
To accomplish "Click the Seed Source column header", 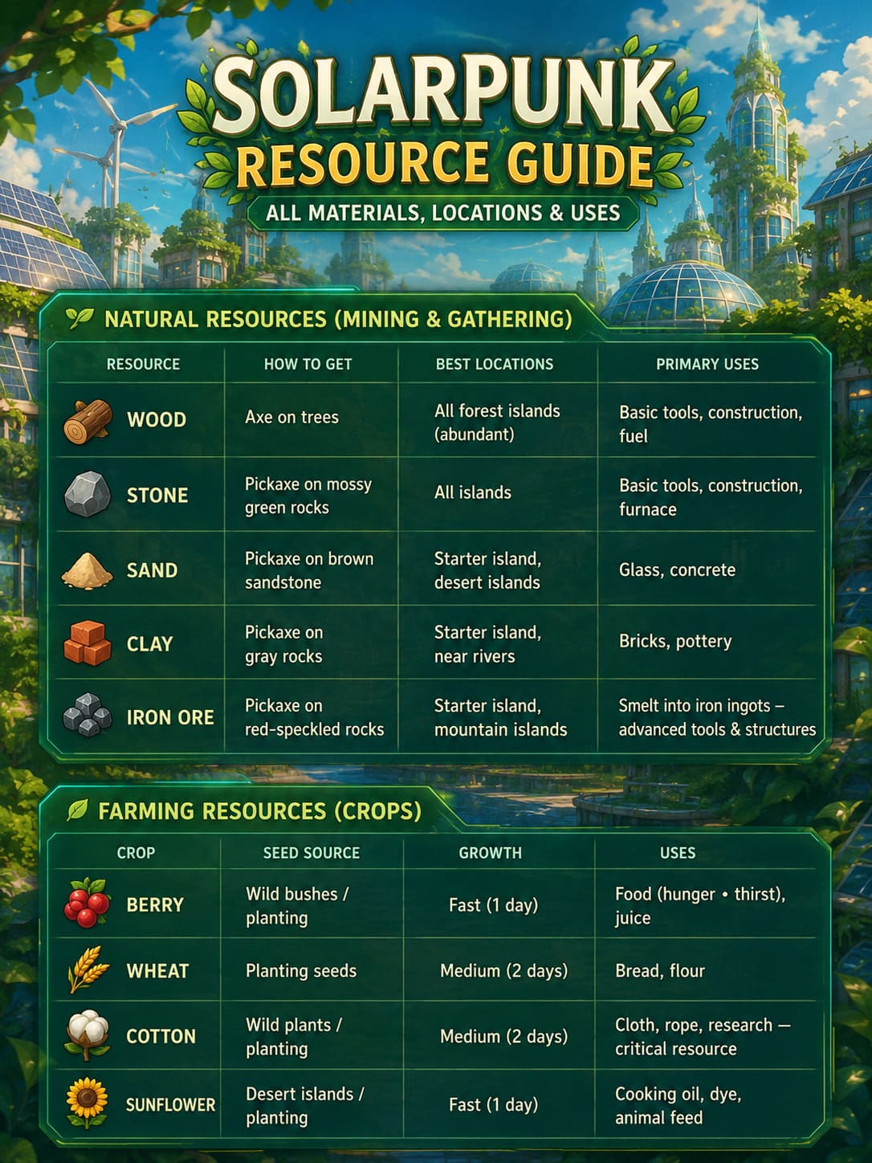I will [312, 853].
